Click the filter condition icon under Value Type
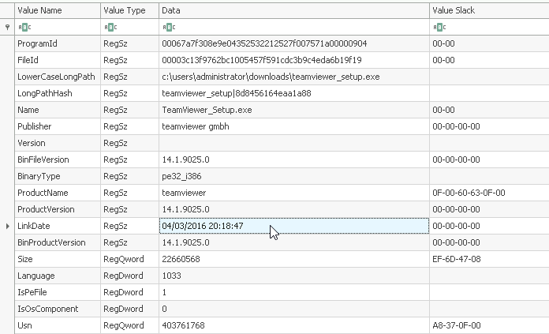Viewport: 549px width, 334px height. point(108,27)
